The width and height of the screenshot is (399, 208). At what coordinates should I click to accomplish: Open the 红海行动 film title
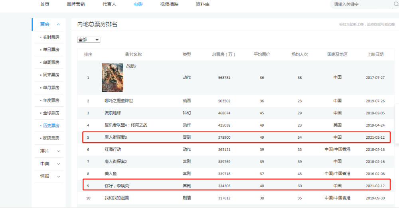[113, 149]
